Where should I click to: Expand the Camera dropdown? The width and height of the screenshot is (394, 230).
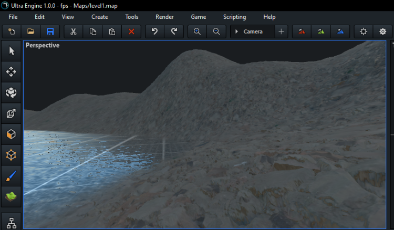click(253, 32)
